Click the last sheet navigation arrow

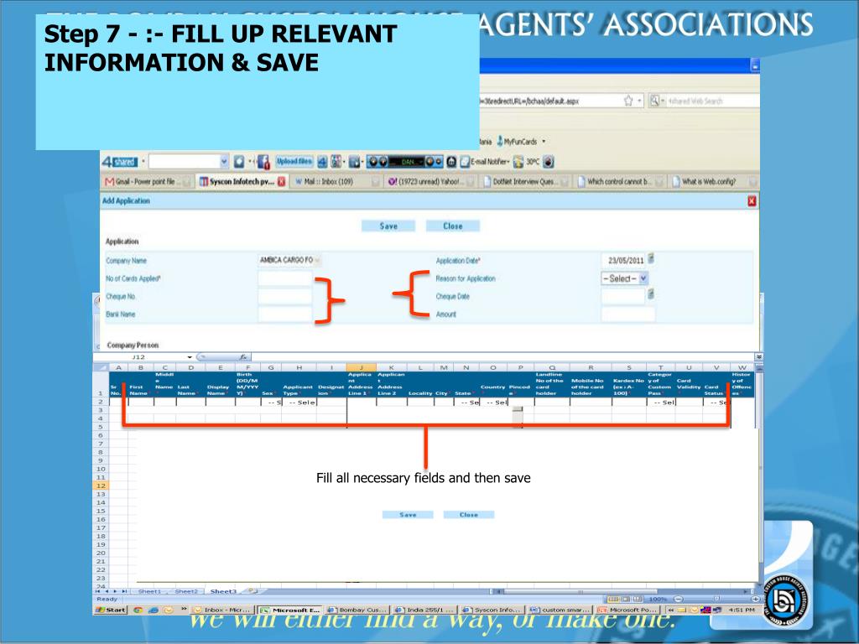coord(125,591)
